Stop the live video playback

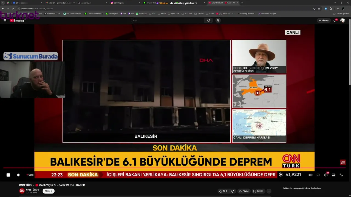pos(8,175)
